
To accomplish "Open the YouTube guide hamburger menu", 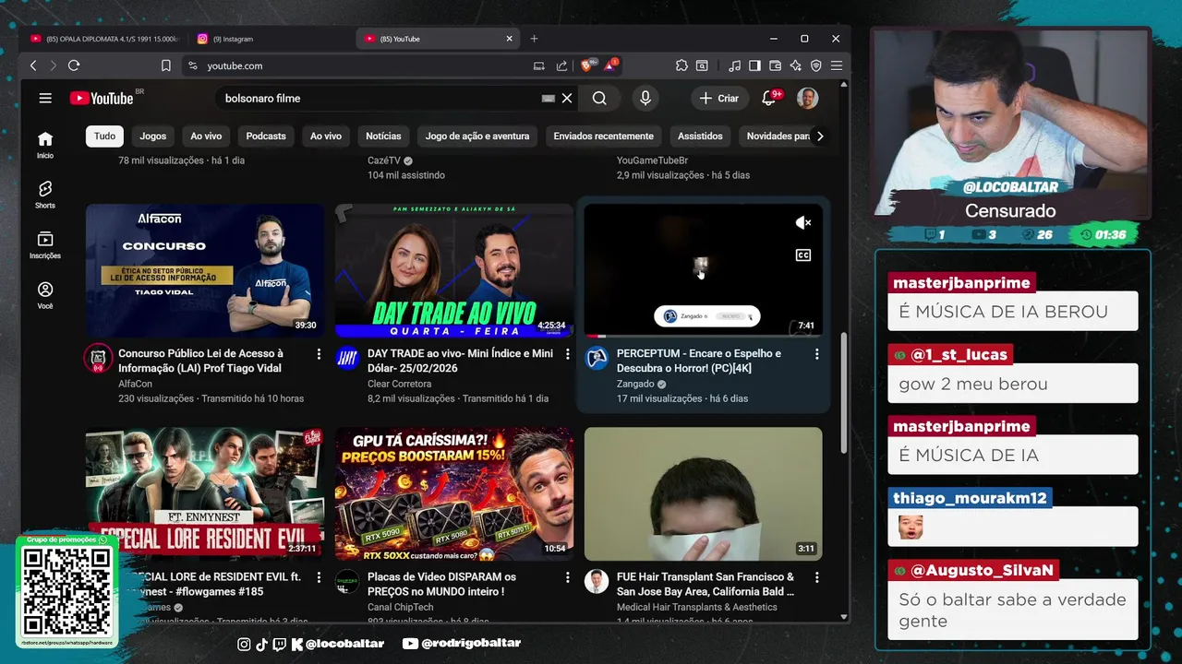I will (45, 98).
